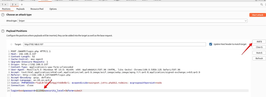
Task: Click the User-Agent Mozilla/5.0 header line
Action: pos(96,70)
